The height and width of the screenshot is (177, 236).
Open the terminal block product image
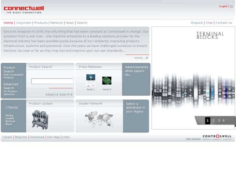[x=40, y=120]
